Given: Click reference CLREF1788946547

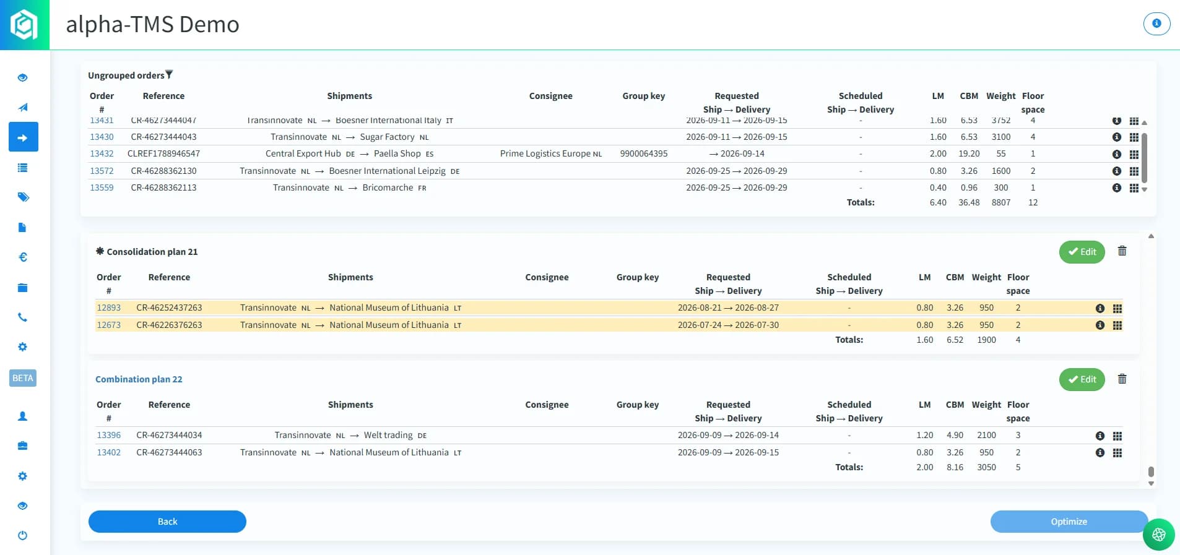Looking at the screenshot, I should click(x=163, y=153).
